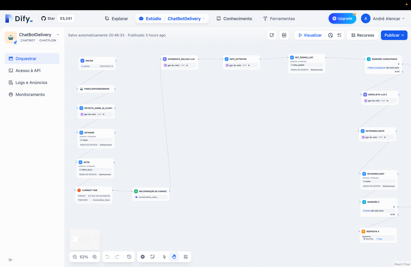Click the ATENDENTE_BALCAO-LLM node icon

point(165,59)
